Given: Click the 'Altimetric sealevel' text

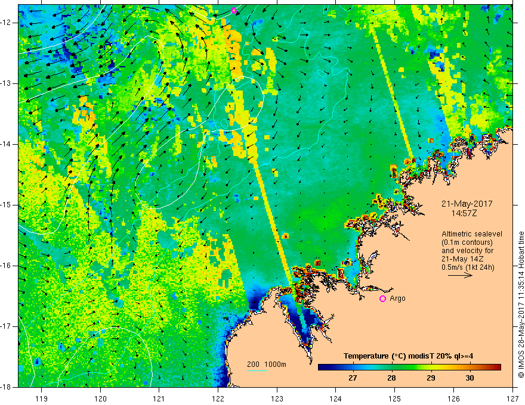Looking at the screenshot, I should click(x=472, y=234).
